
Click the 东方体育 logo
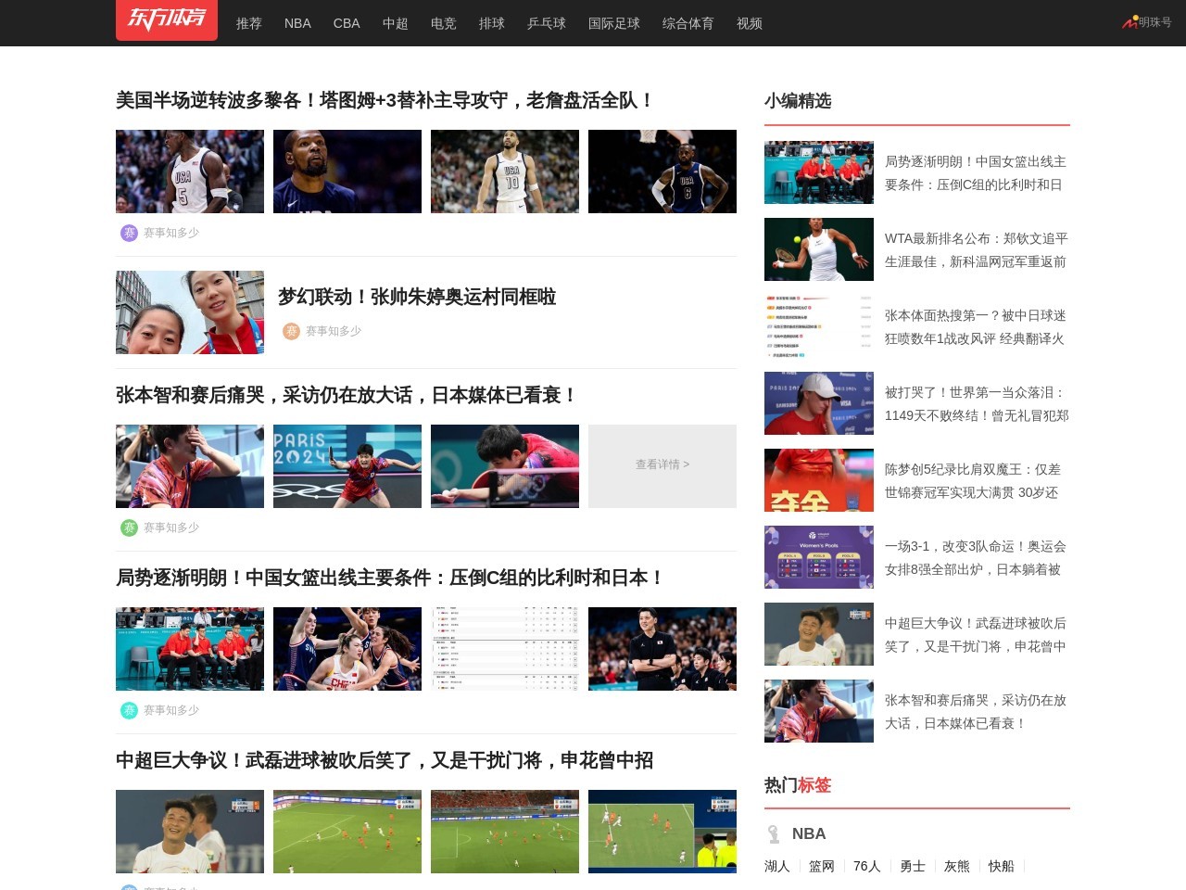point(167,19)
